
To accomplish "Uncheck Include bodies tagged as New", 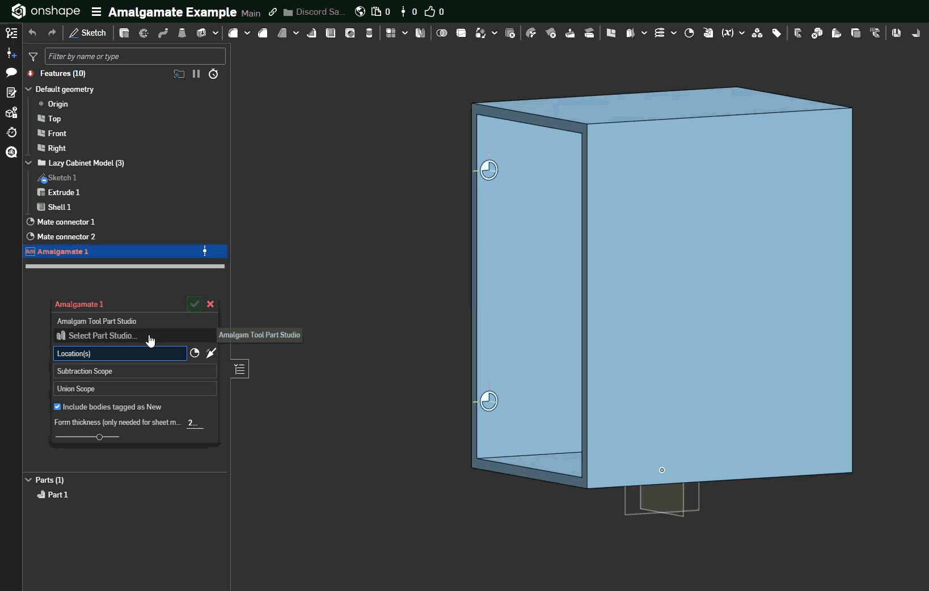I will (57, 407).
